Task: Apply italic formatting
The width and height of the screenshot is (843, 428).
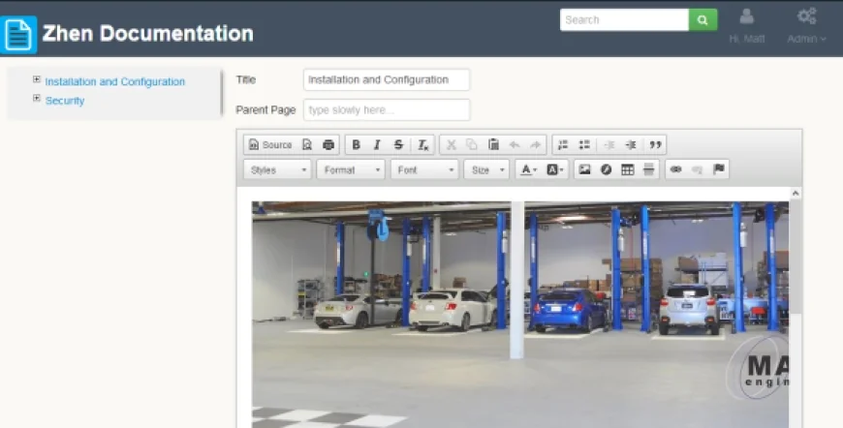Action: coord(377,144)
